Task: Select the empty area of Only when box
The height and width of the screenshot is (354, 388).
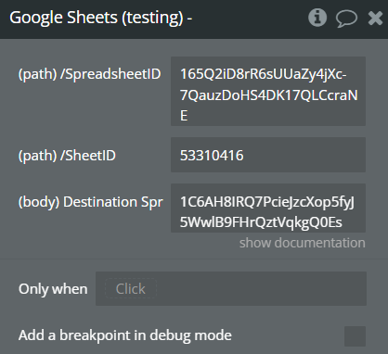Action: [260, 289]
